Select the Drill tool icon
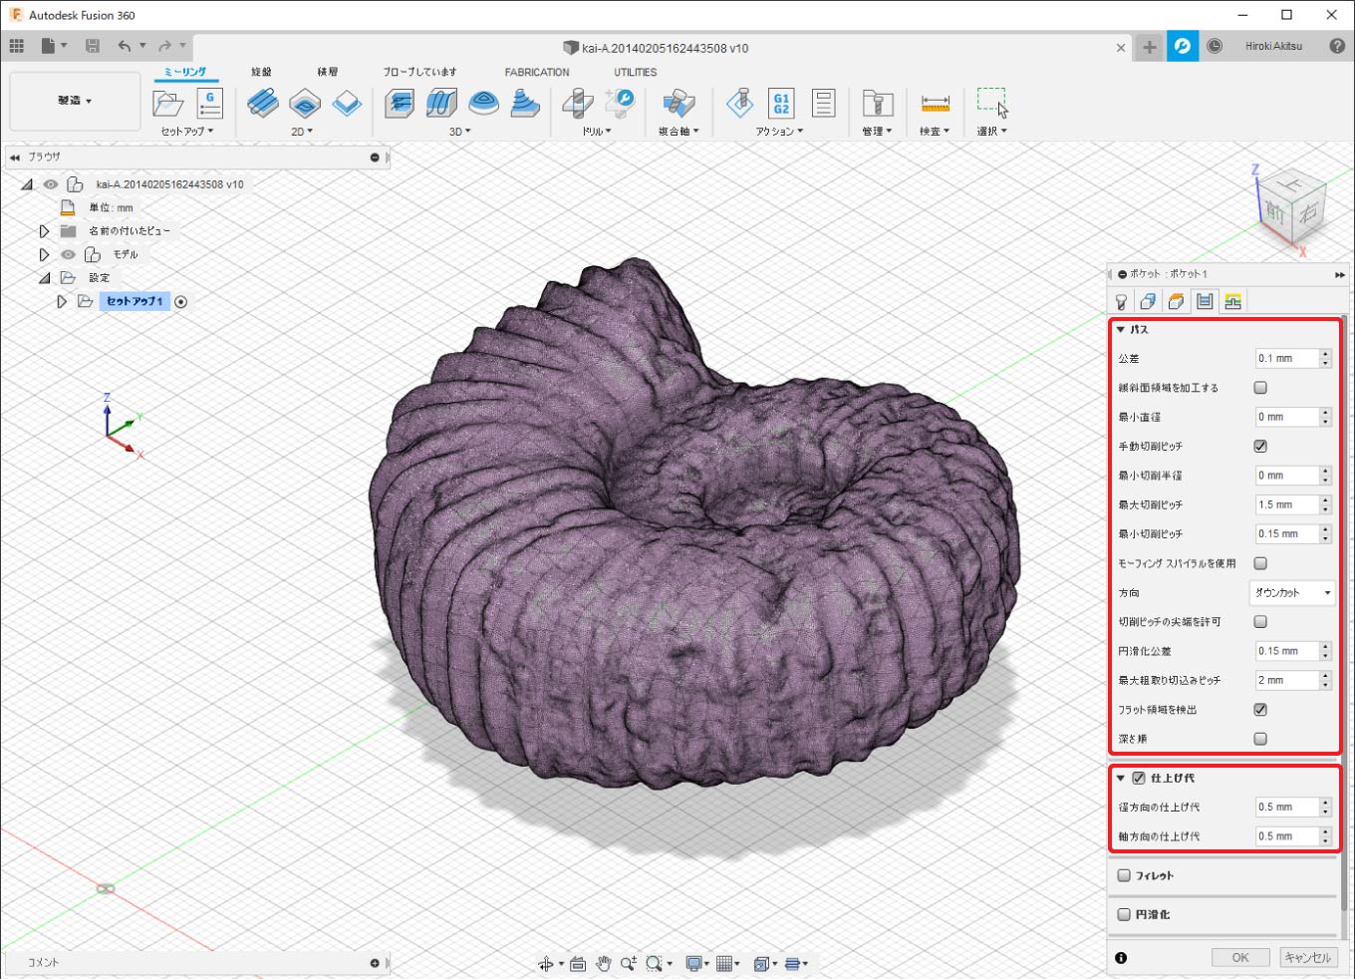Screen dimensions: 1355x979 [x=577, y=103]
